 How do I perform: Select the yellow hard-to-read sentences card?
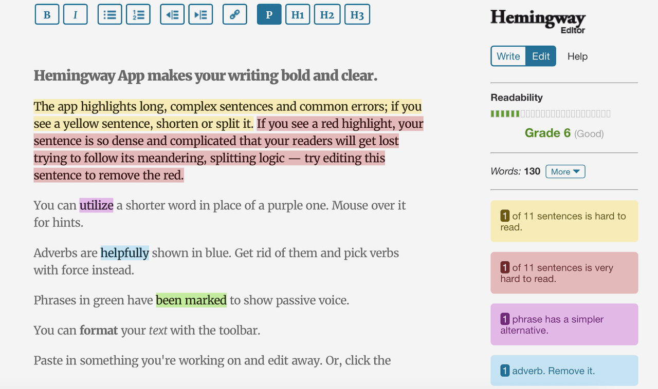click(564, 221)
